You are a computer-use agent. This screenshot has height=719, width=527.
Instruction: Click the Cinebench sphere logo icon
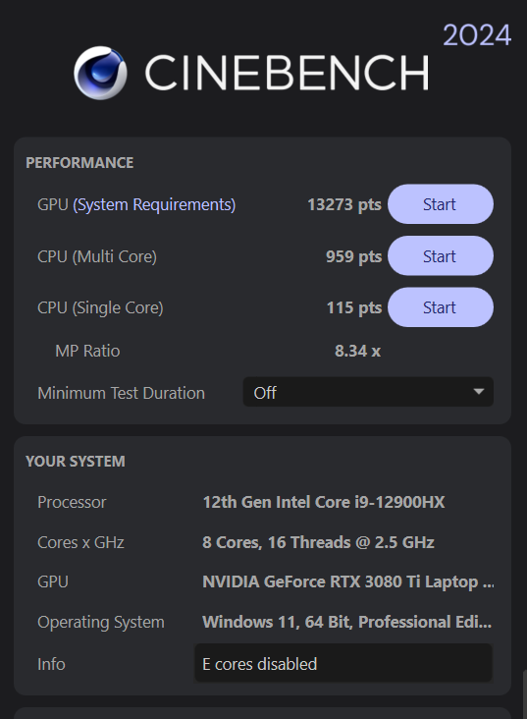100,73
